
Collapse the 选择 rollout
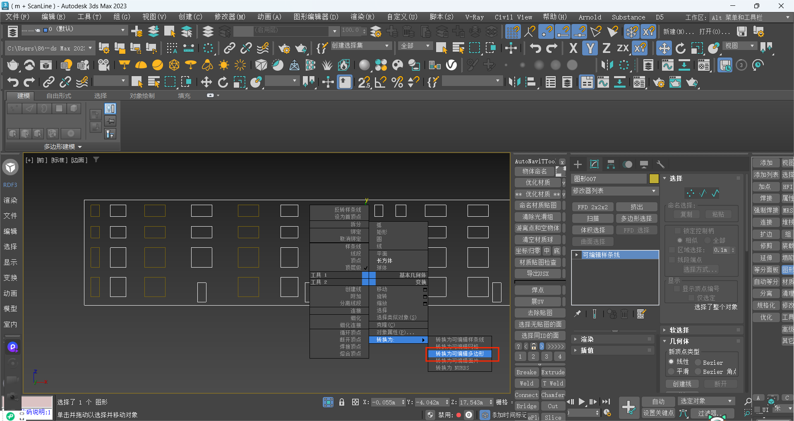[x=702, y=178]
